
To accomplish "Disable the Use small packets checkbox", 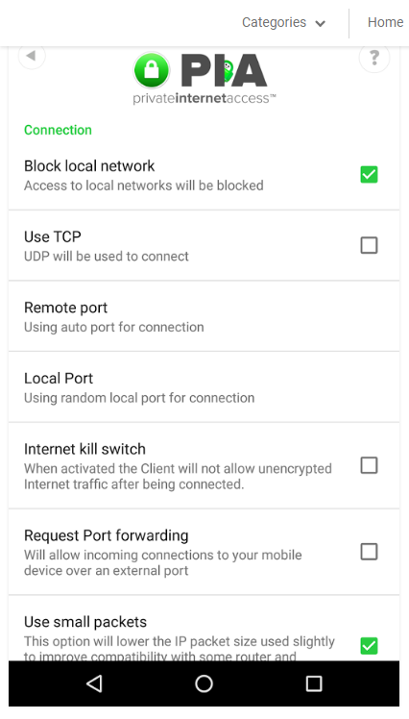I will [369, 646].
